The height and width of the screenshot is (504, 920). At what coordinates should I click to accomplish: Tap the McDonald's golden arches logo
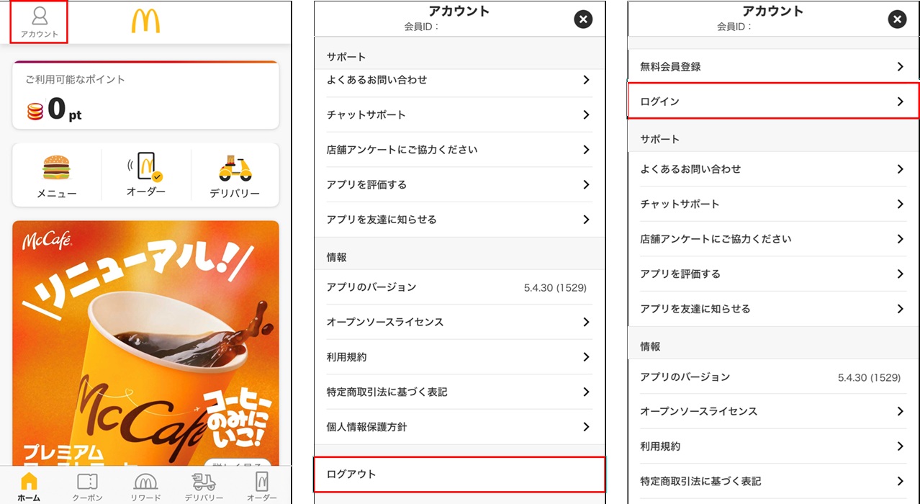pos(145,21)
